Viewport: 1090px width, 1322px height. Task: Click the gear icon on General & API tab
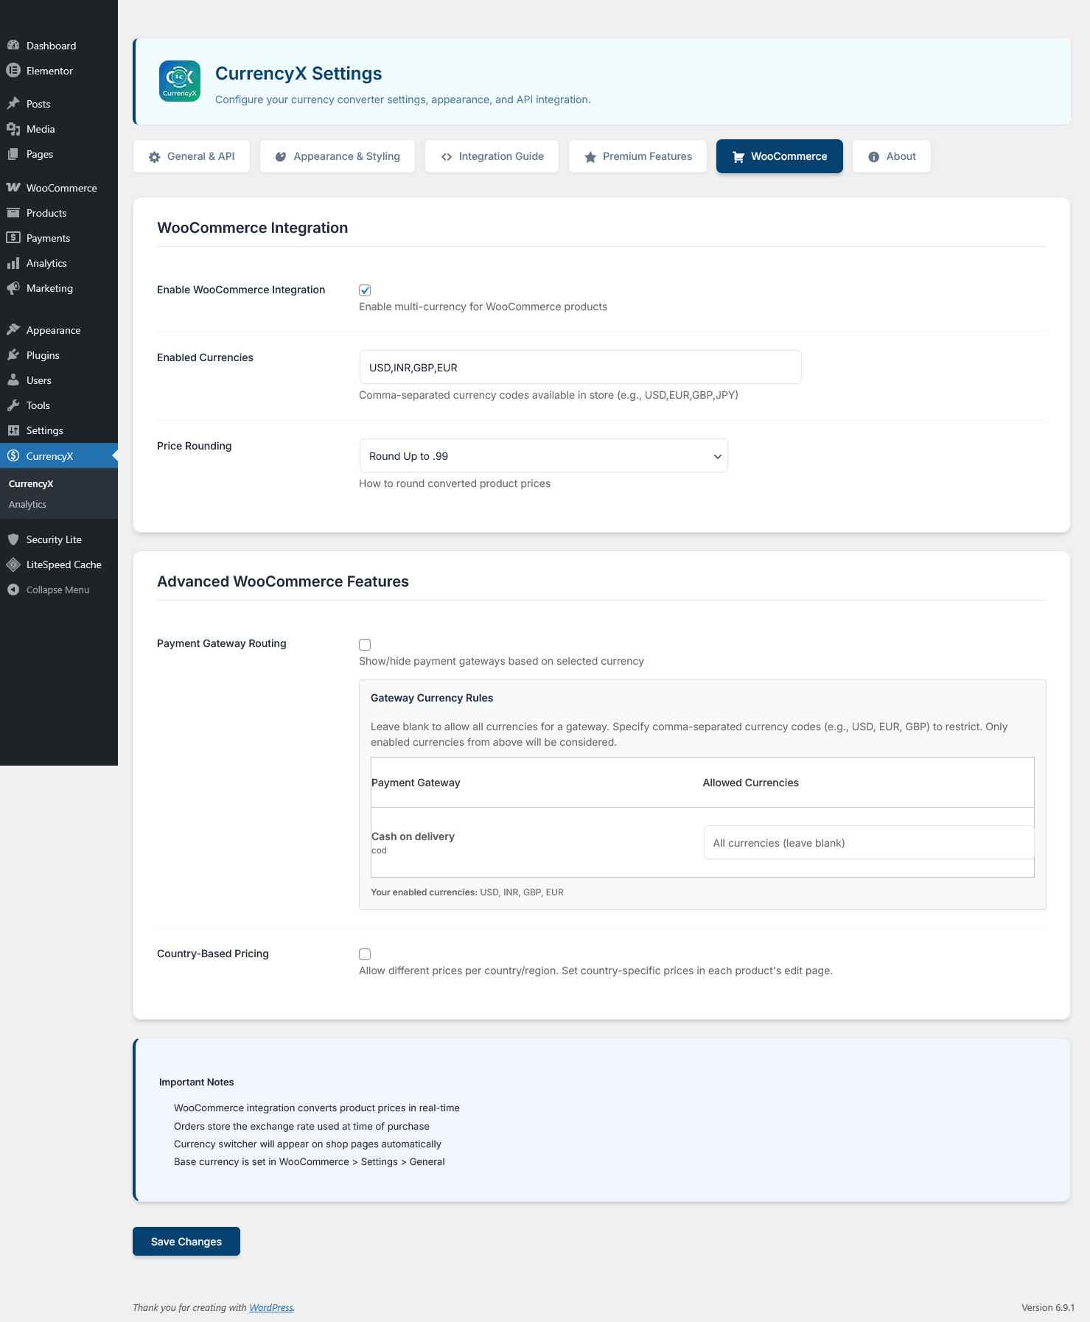tap(155, 157)
